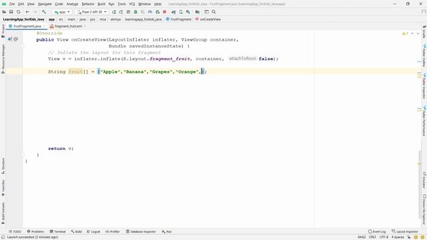427x240 pixels.
Task: Open the Navigate menu
Action: (x=45, y=4)
